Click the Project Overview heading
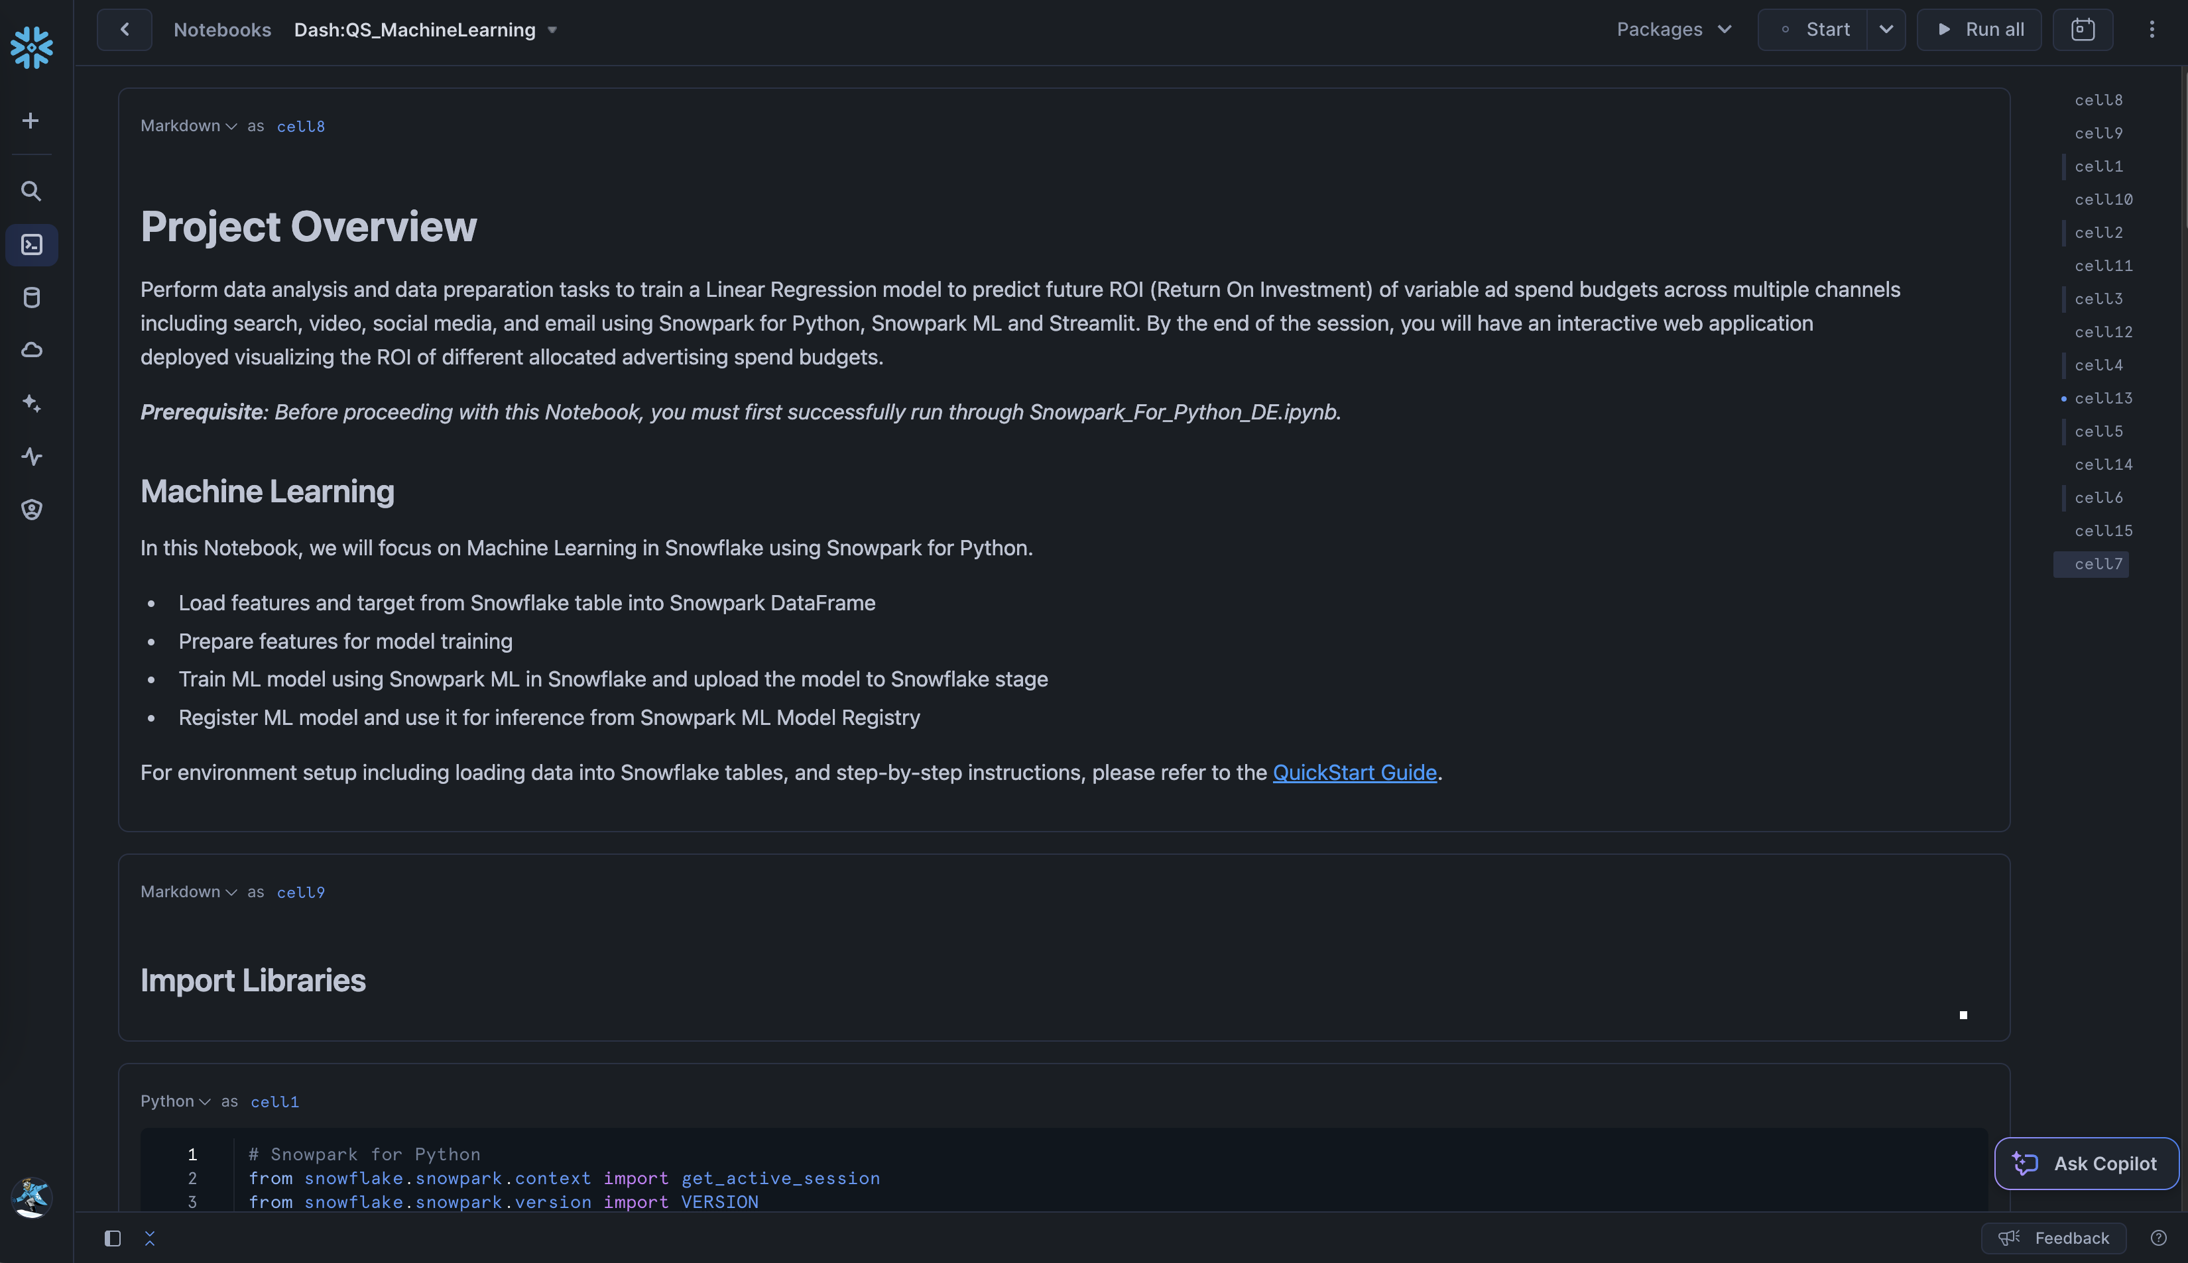 308,227
